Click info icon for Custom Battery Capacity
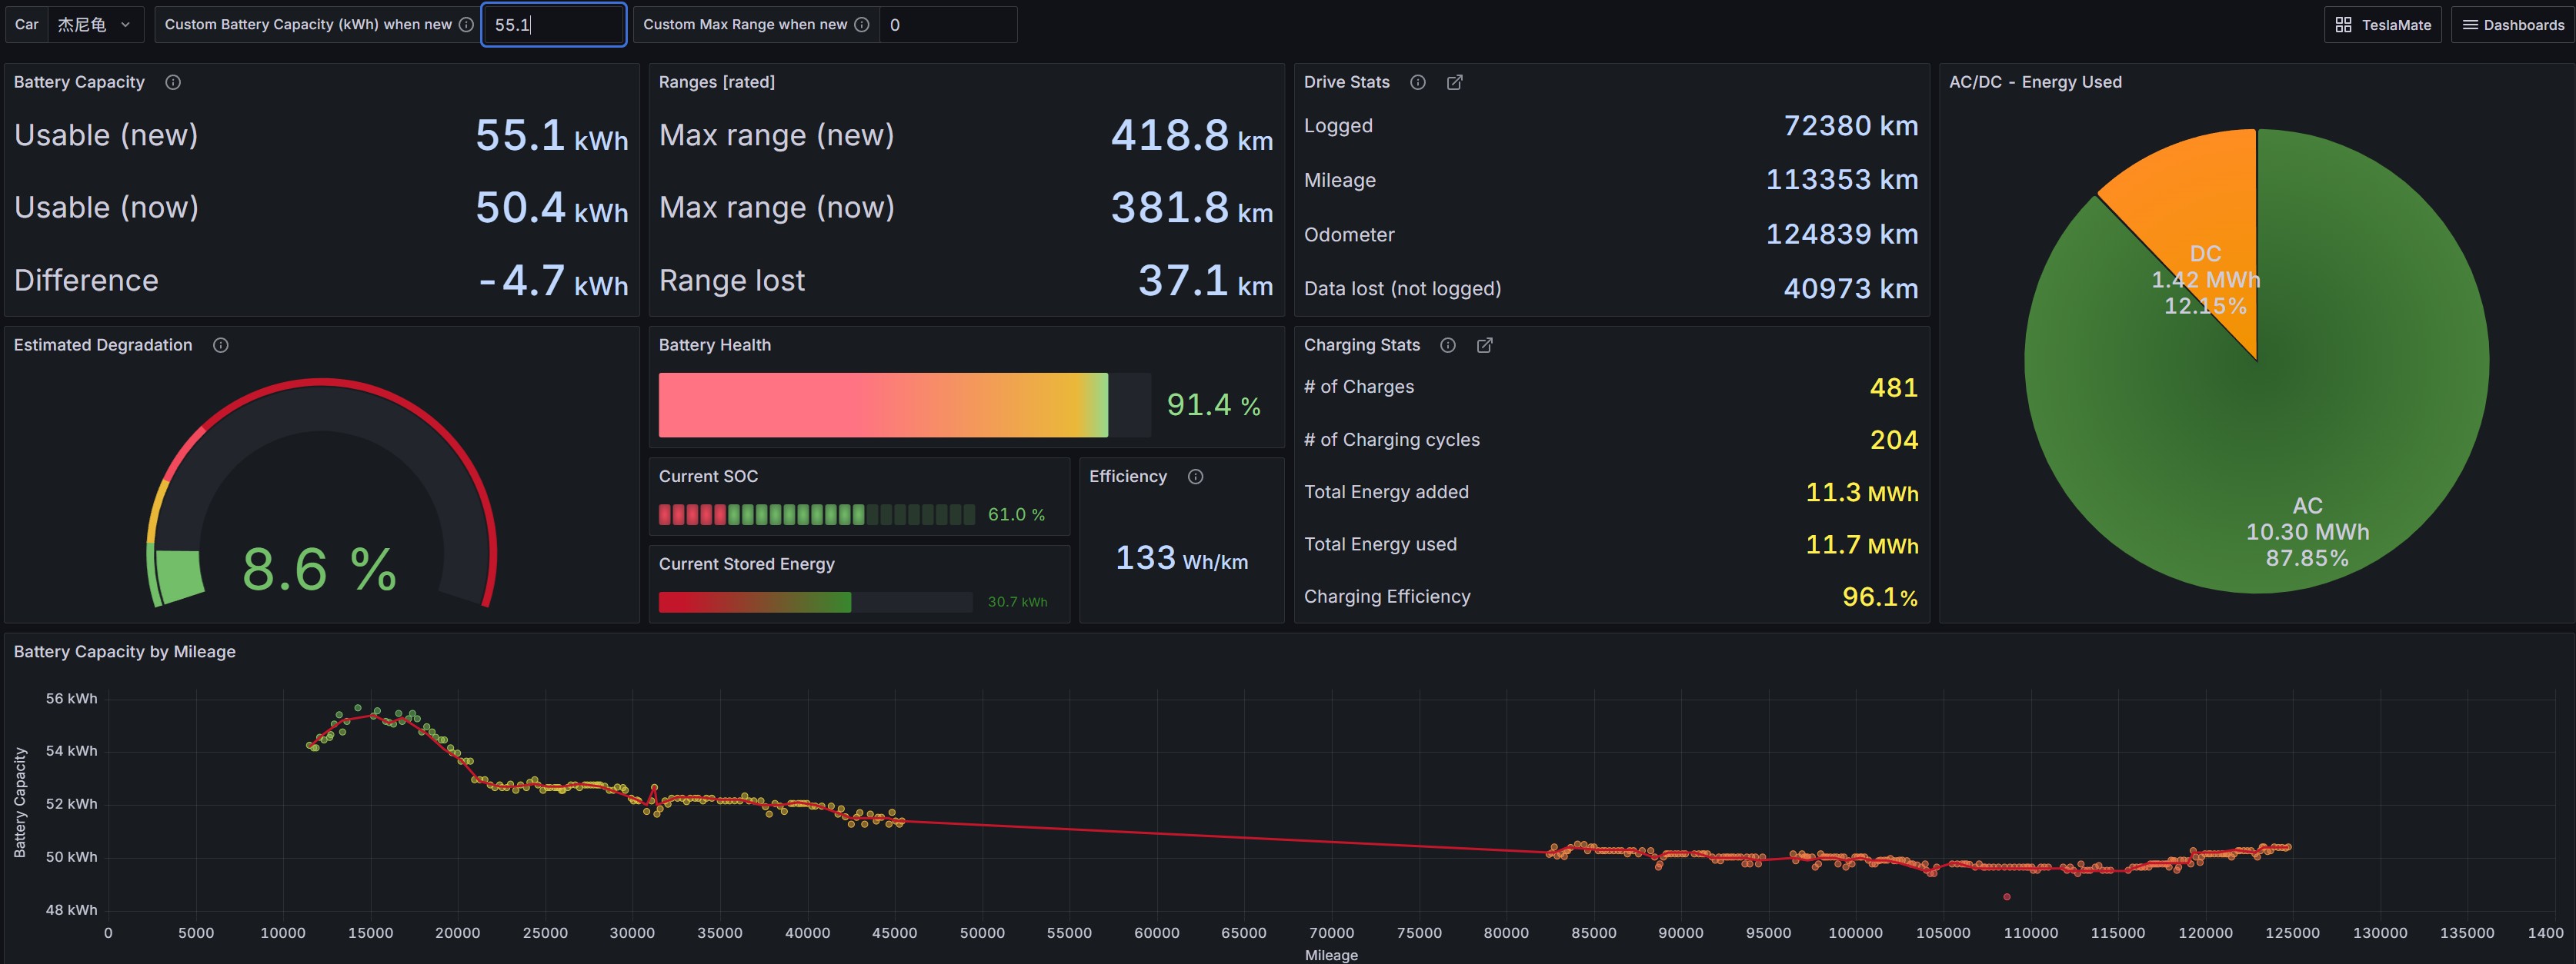Viewport: 2576px width, 964px height. point(466,24)
